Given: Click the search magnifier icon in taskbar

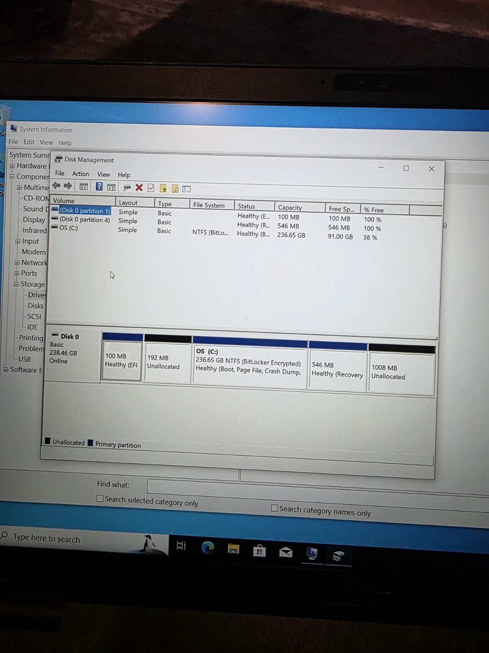Looking at the screenshot, I should [4, 535].
